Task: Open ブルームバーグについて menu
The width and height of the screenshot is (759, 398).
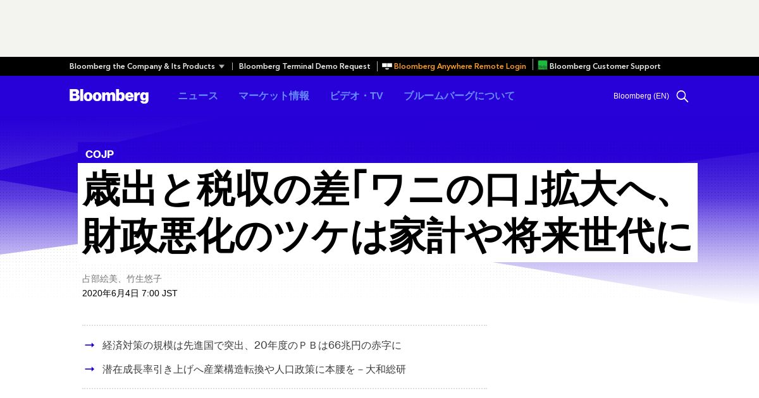Action: [459, 96]
